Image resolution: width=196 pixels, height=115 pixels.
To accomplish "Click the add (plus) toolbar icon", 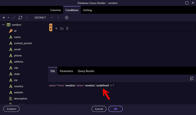I will click(4, 18).
